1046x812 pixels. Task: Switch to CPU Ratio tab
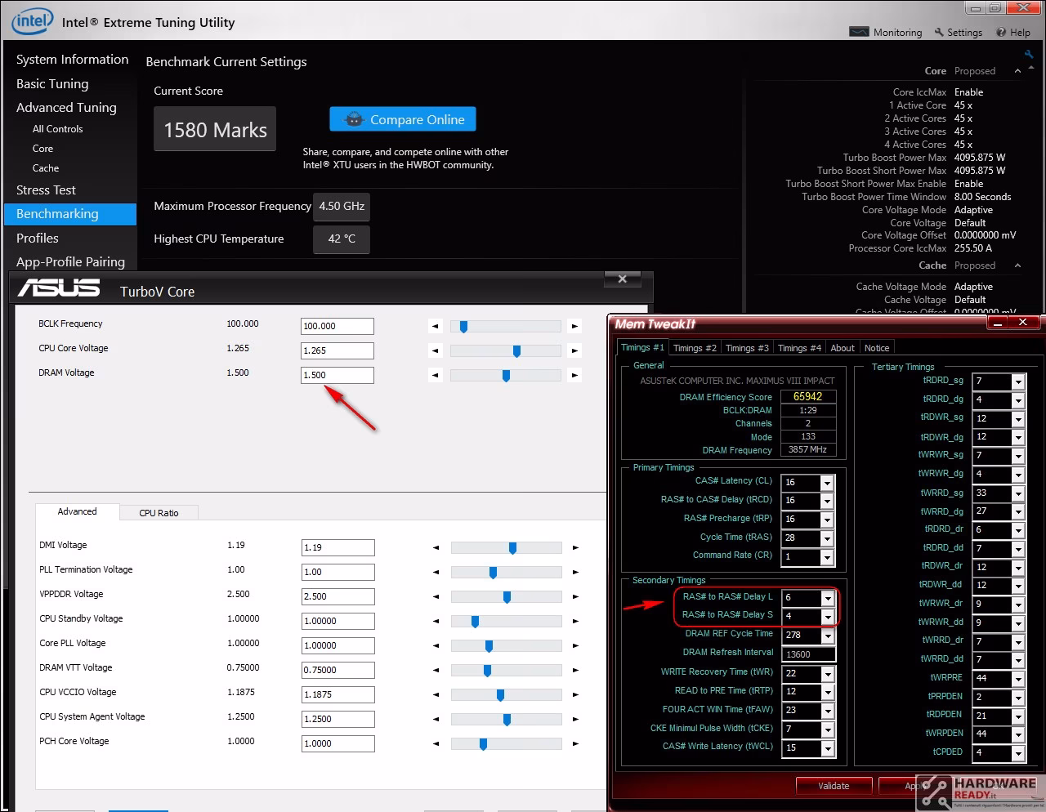click(159, 513)
